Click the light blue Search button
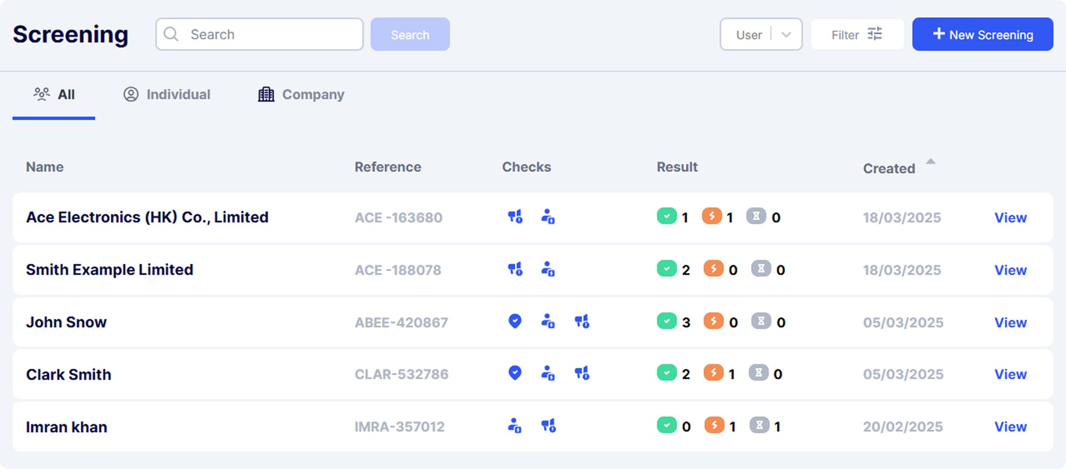This screenshot has height=469, width=1066. coord(410,34)
